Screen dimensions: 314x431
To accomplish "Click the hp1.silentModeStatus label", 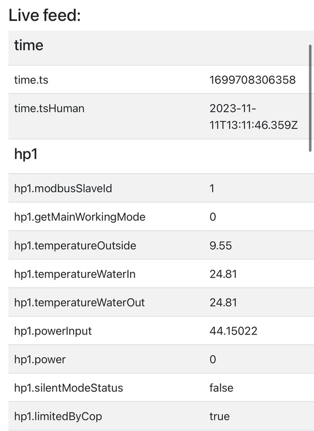I will click(68, 388).
